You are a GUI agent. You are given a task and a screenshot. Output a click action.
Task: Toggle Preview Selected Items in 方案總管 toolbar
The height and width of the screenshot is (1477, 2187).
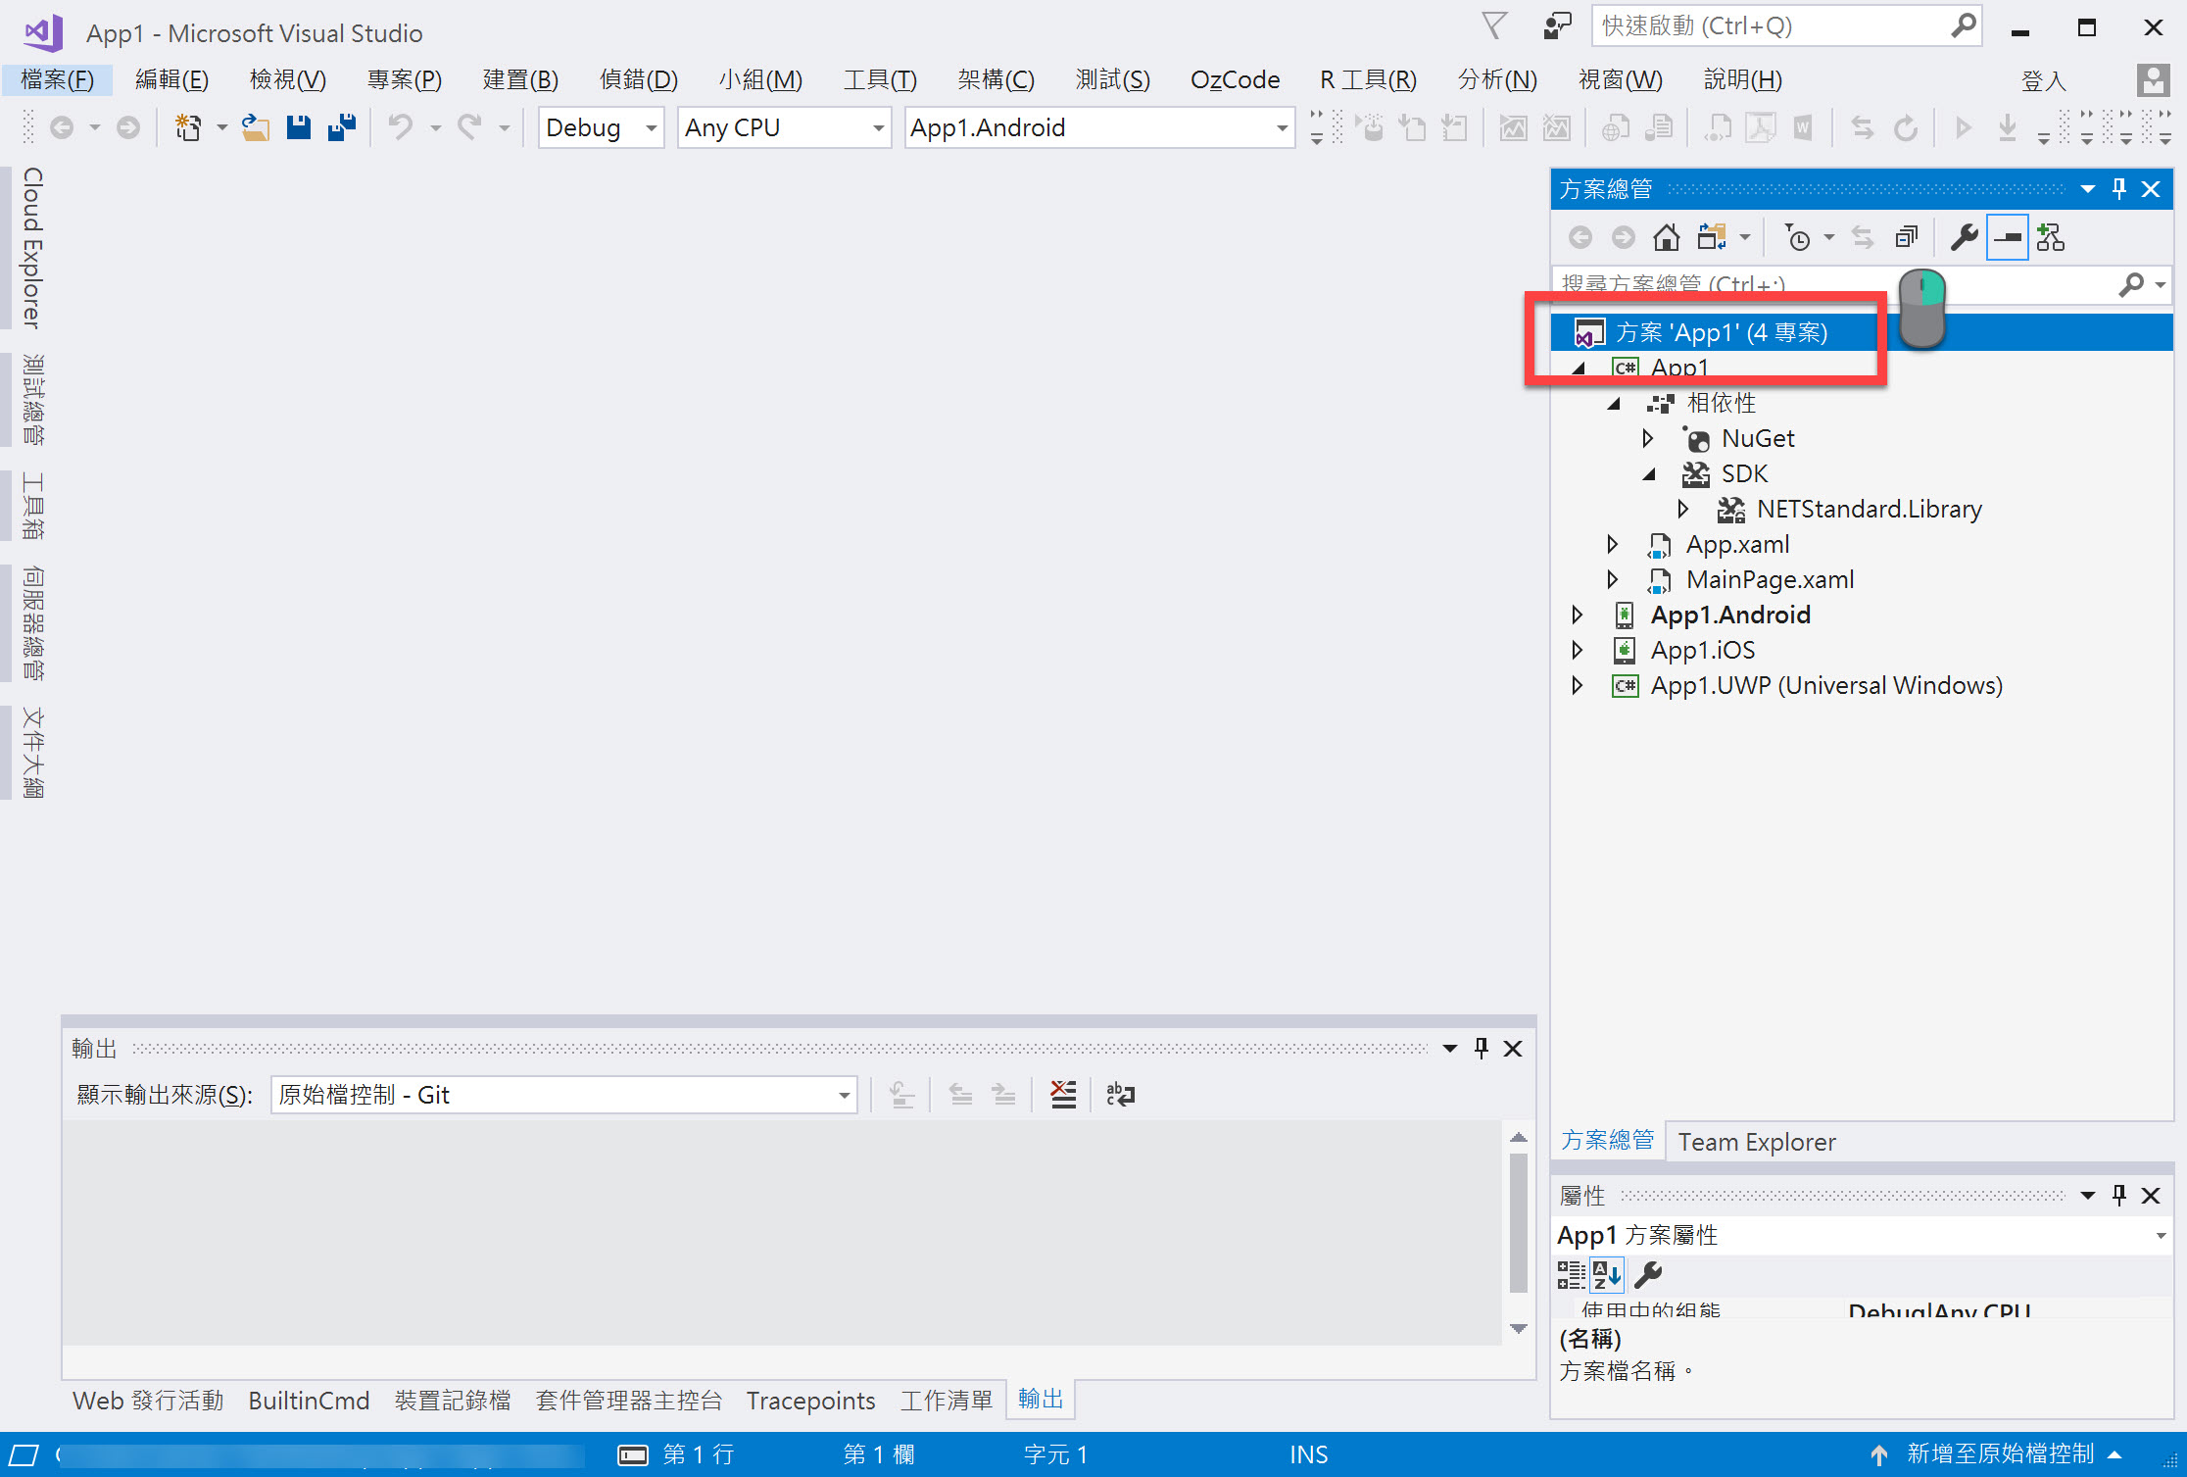click(x=2008, y=238)
